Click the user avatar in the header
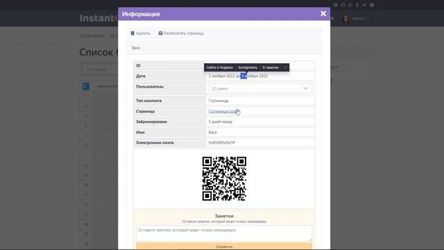444x250 pixels. [x=346, y=19]
